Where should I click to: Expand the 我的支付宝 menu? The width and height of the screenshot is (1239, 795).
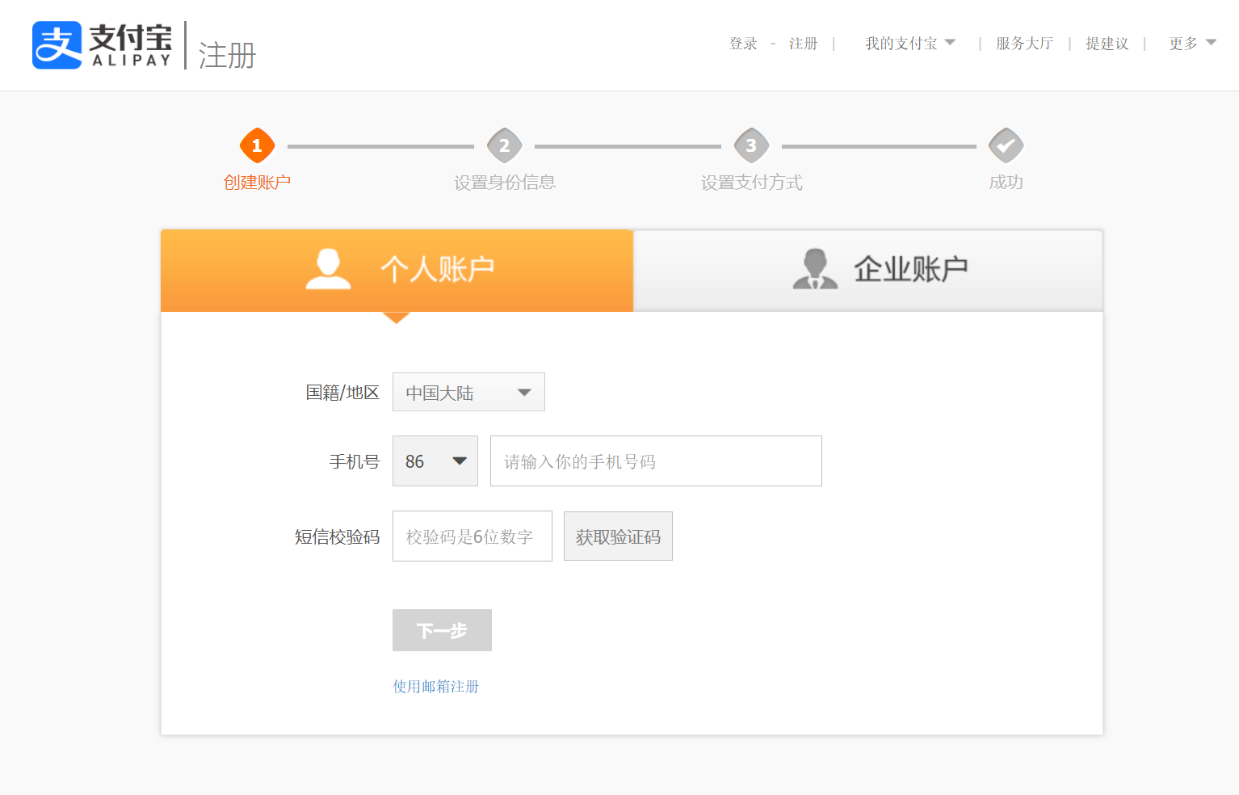pyautogui.click(x=910, y=44)
